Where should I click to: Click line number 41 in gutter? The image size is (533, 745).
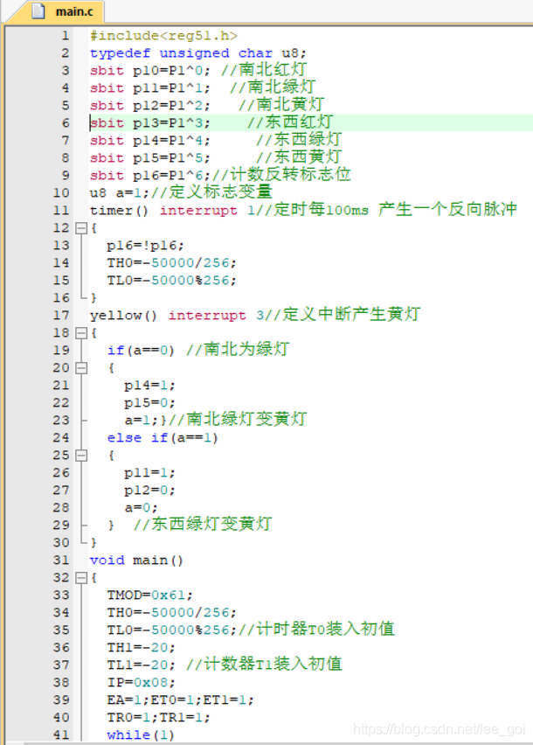[61, 735]
